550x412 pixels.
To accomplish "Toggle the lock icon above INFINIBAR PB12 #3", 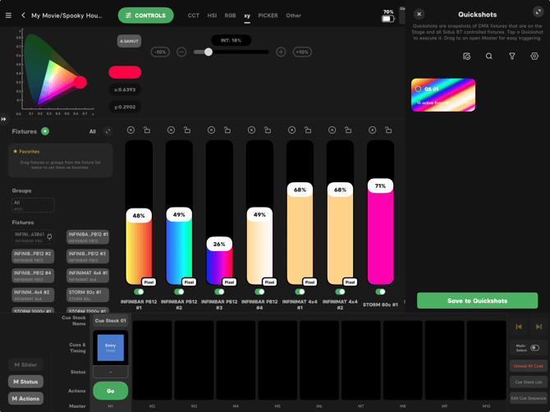I will coord(227,130).
